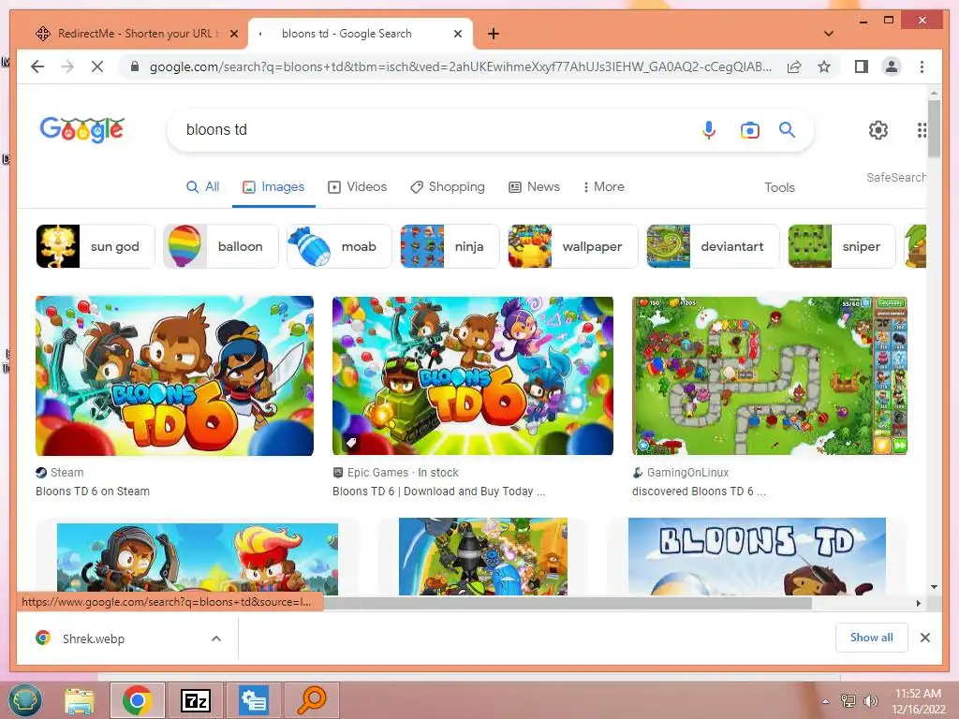Go back with the browser back arrow
Viewport: 959px width, 719px height.
(x=37, y=66)
